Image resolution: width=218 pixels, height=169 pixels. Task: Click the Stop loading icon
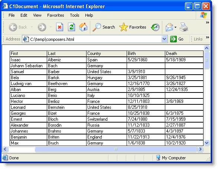(59, 27)
